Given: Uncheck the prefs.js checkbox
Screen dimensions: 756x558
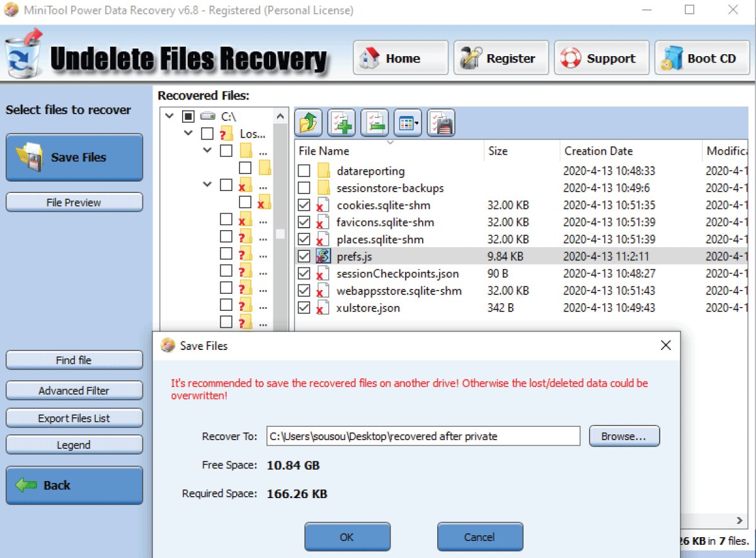Looking at the screenshot, I should coord(304,257).
